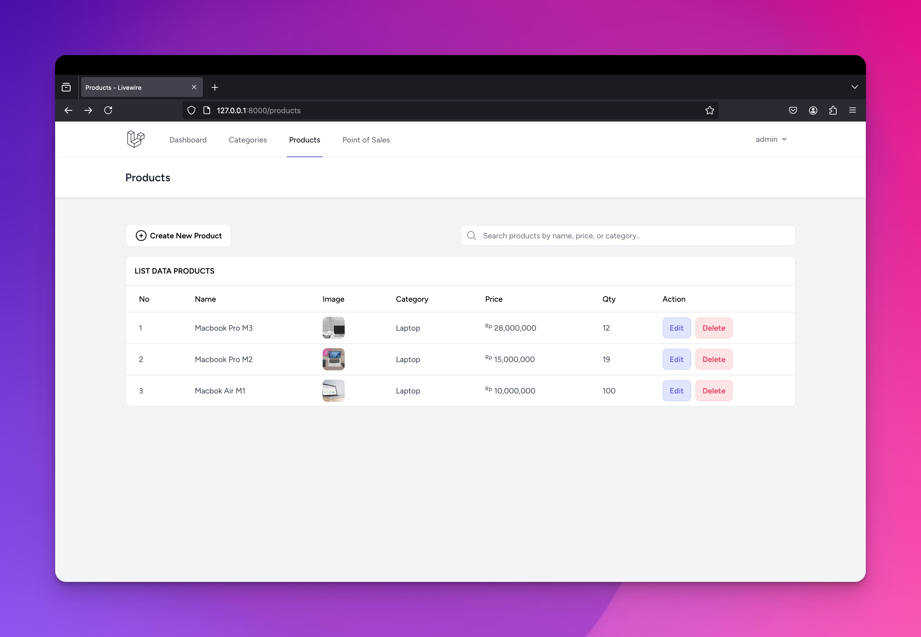Bookmark this page with star icon

pyautogui.click(x=709, y=110)
